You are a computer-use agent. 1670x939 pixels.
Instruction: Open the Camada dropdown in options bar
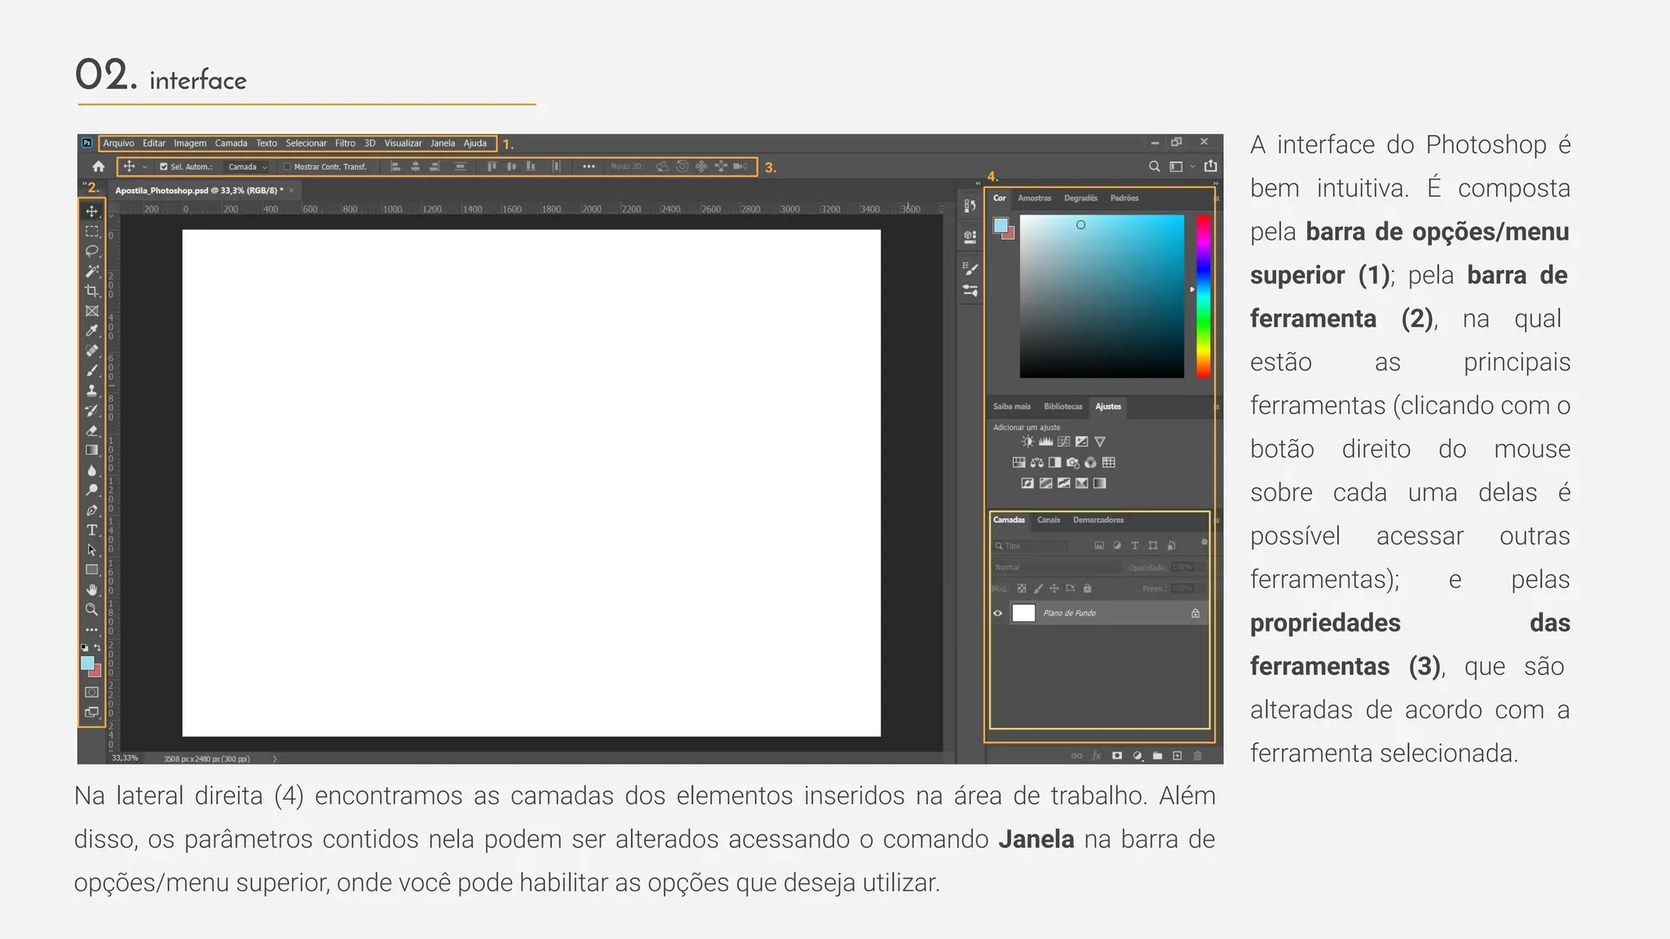pyautogui.click(x=247, y=166)
